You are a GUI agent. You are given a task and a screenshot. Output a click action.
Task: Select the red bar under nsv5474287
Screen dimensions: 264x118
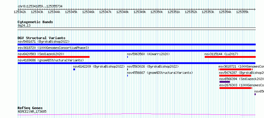point(235,76)
